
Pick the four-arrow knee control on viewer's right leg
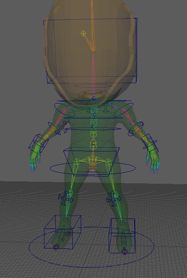coord(113,199)
